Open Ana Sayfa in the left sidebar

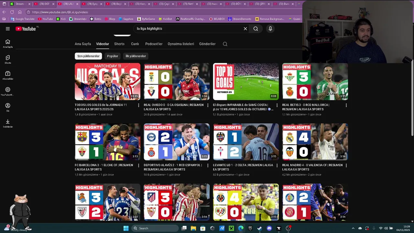pyautogui.click(x=8, y=44)
